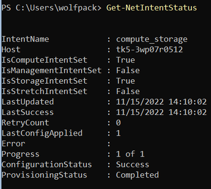Click the LastConfigApplied value 1
The height and width of the screenshot is (189, 211).
tap(118, 133)
